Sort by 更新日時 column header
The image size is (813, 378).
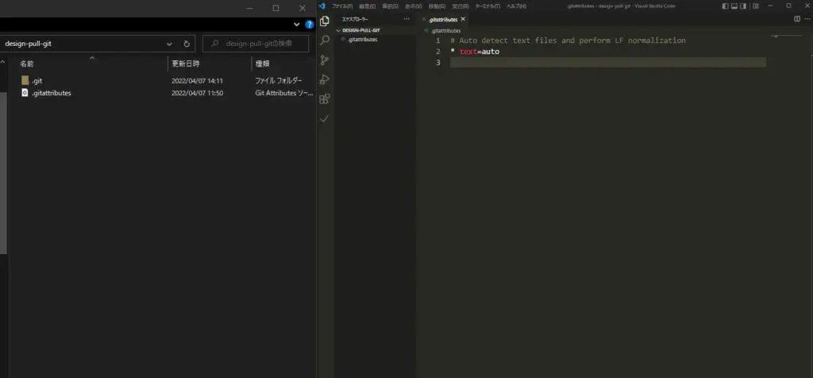[186, 64]
